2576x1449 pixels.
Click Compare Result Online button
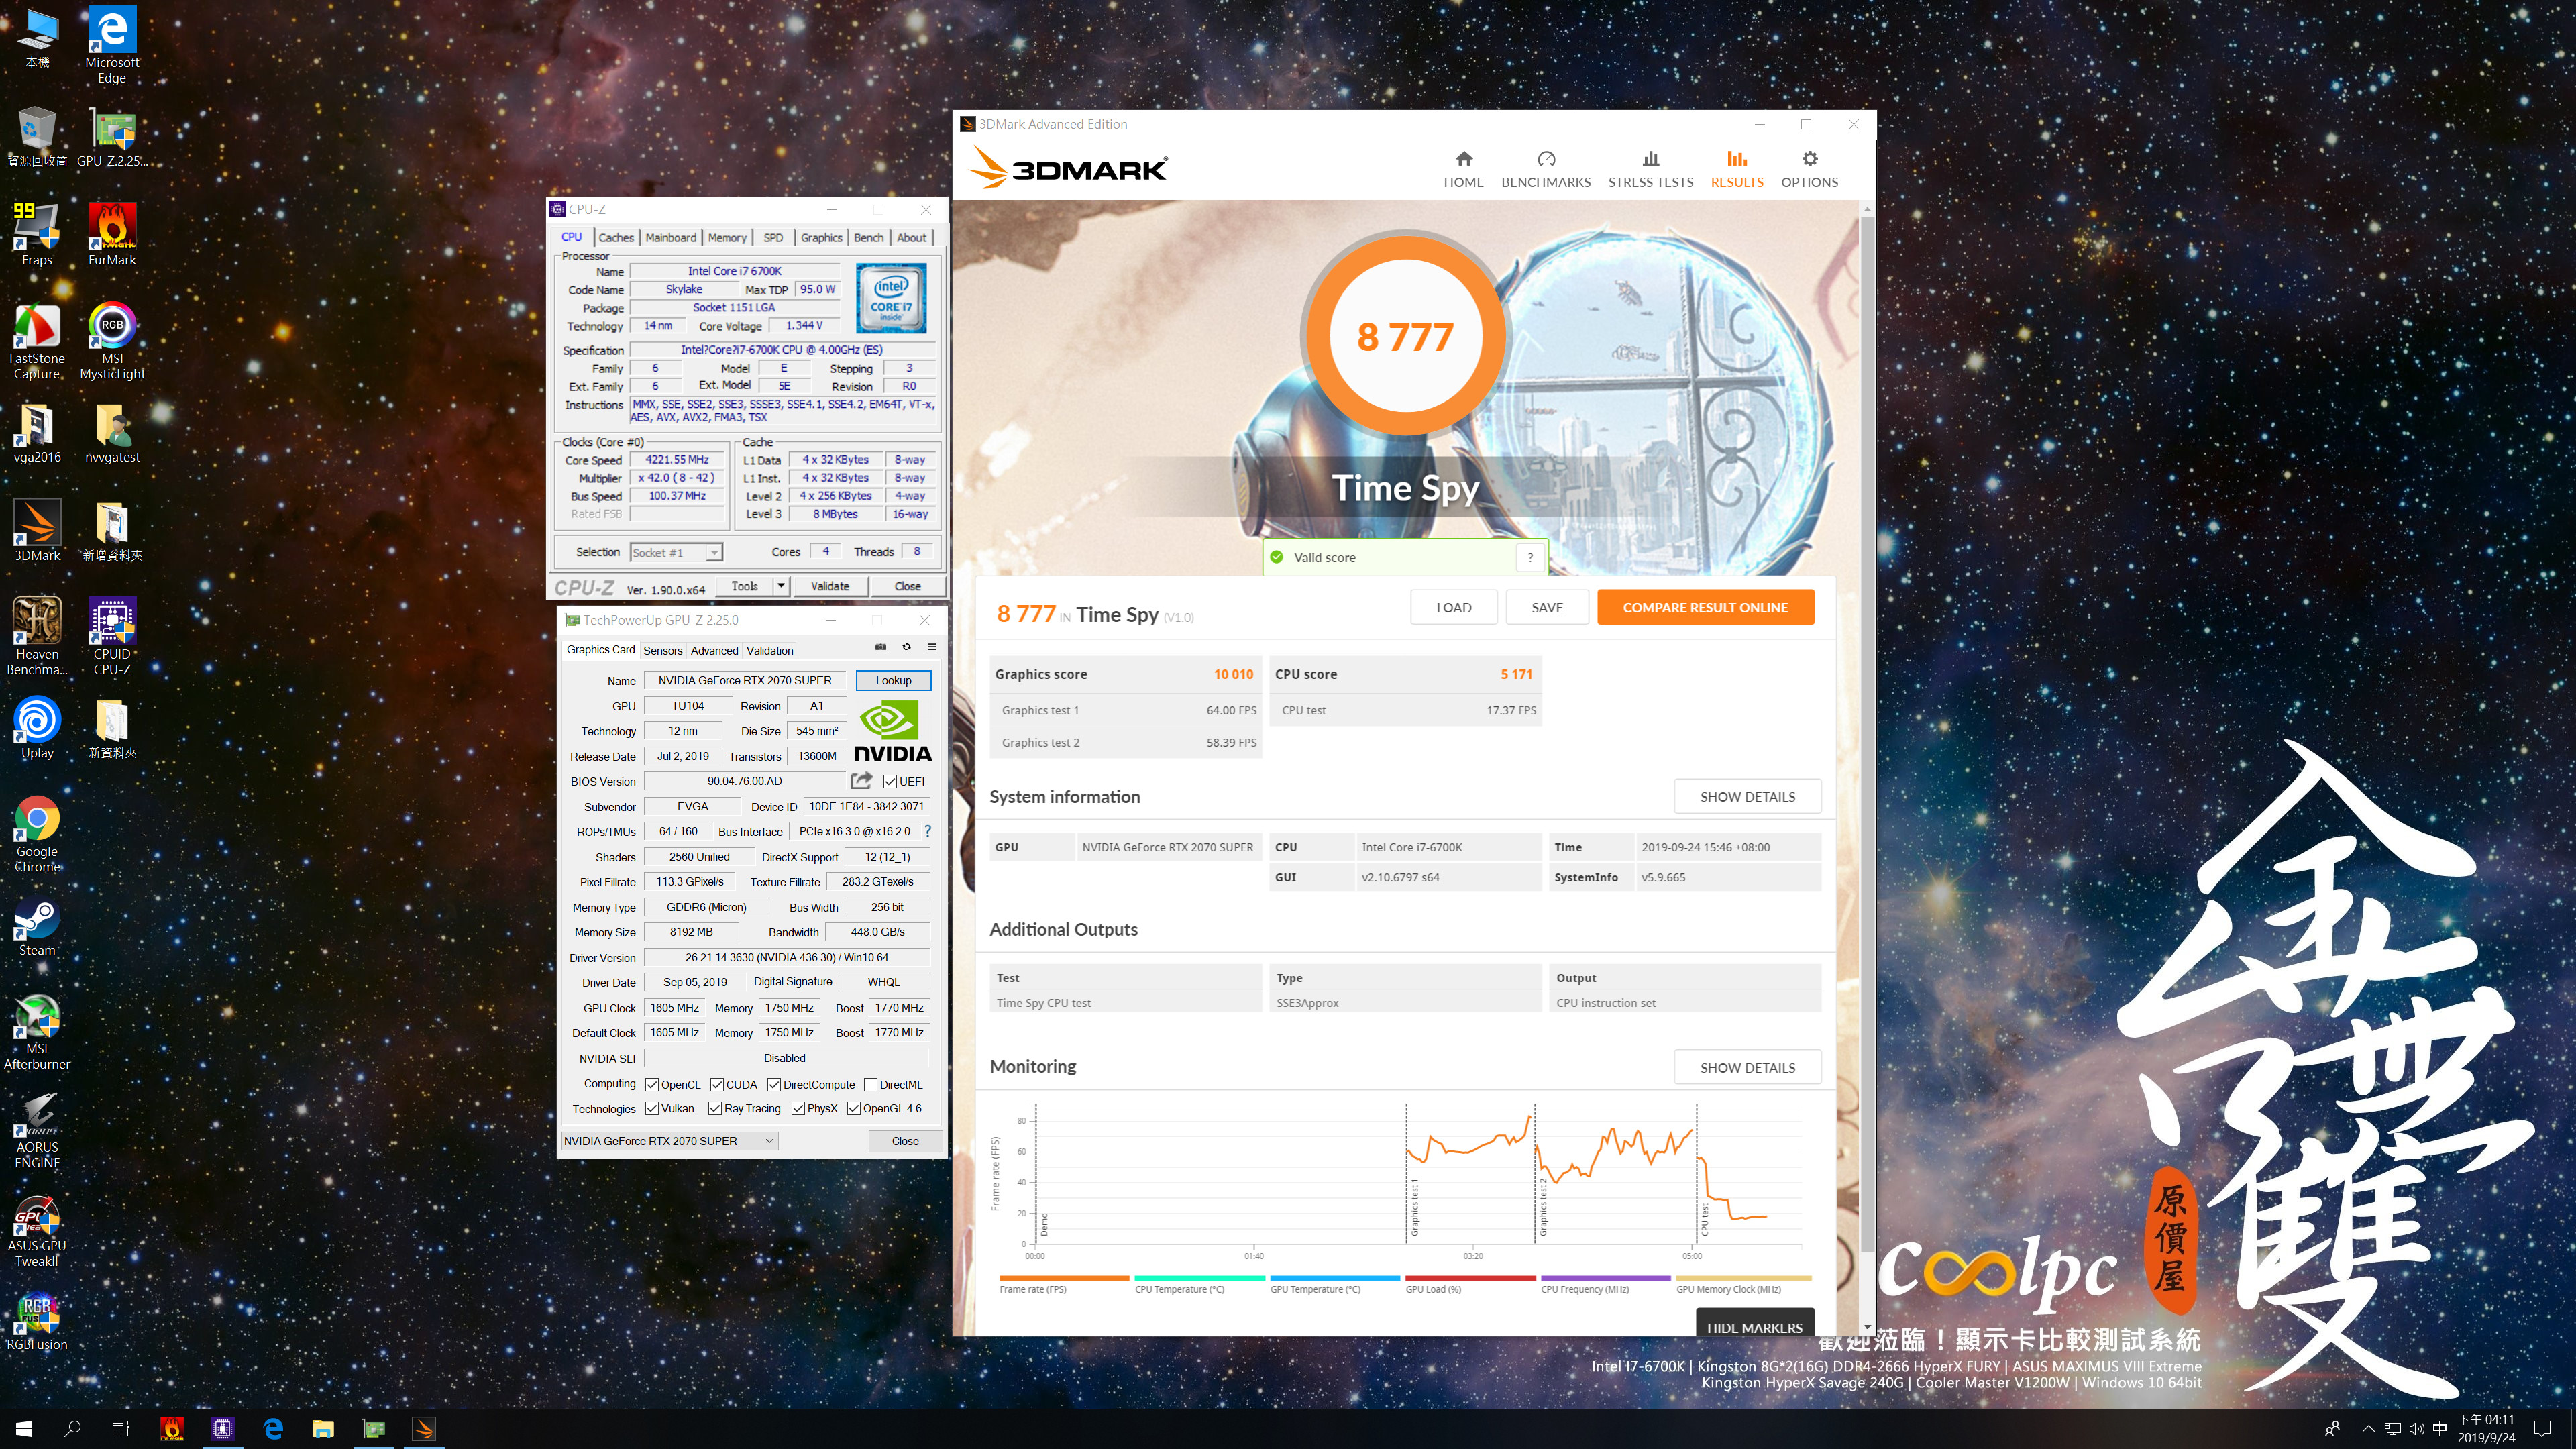point(1705,607)
